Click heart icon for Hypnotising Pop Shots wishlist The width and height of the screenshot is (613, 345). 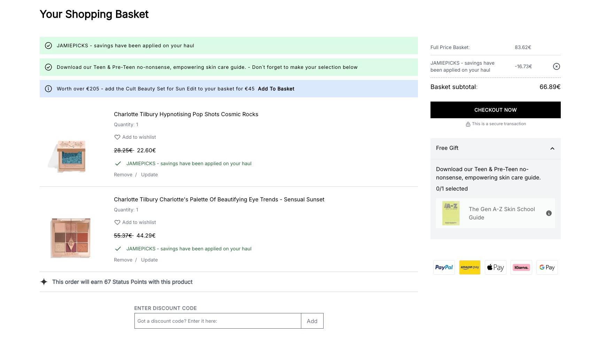point(117,137)
